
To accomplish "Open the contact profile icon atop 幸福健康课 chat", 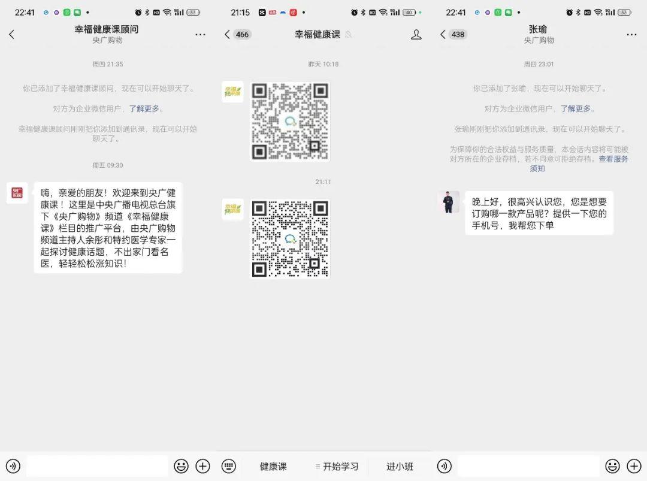I will [416, 34].
